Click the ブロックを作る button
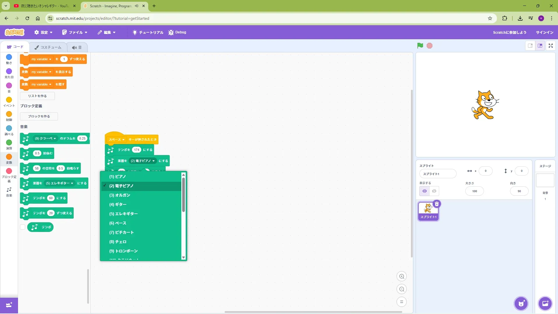Screen dimensions: 558x314 click(x=39, y=116)
